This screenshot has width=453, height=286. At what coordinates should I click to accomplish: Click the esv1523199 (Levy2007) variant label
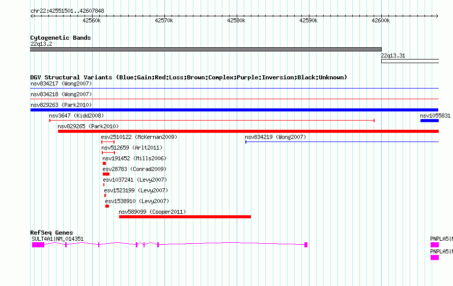136,191
